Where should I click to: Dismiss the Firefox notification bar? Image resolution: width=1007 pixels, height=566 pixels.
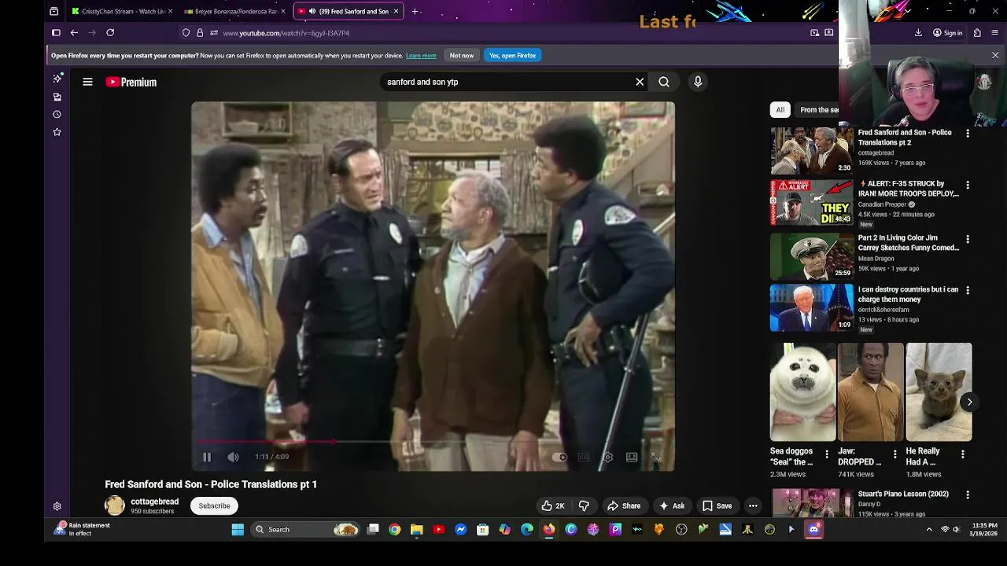(995, 56)
